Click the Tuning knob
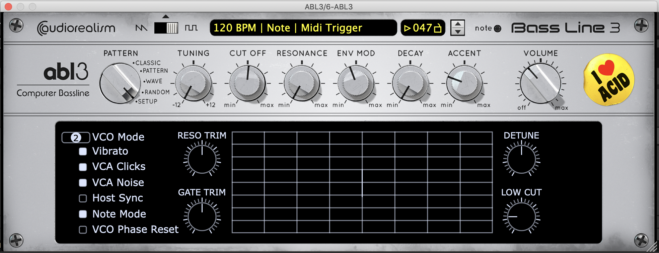Image resolution: width=659 pixels, height=253 pixels. 193,83
